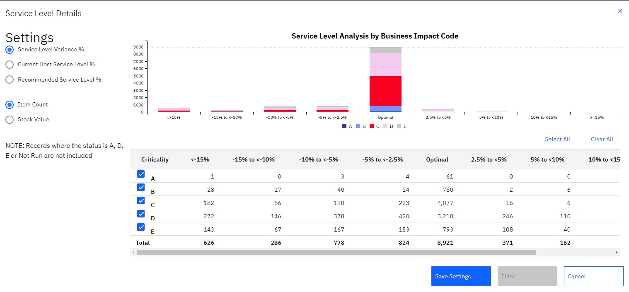Click legend swatch A in chart
629x292 pixels.
click(x=344, y=126)
